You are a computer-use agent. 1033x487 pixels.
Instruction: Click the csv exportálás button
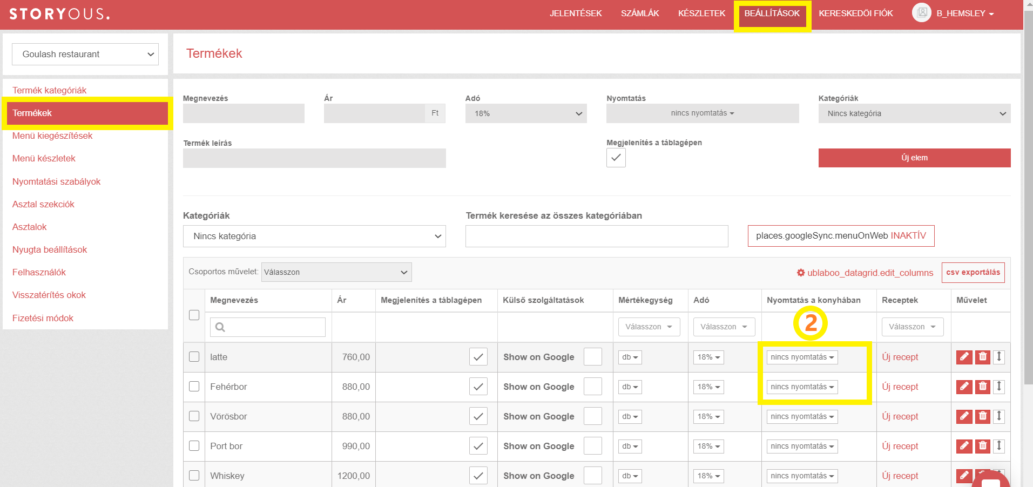click(x=973, y=272)
